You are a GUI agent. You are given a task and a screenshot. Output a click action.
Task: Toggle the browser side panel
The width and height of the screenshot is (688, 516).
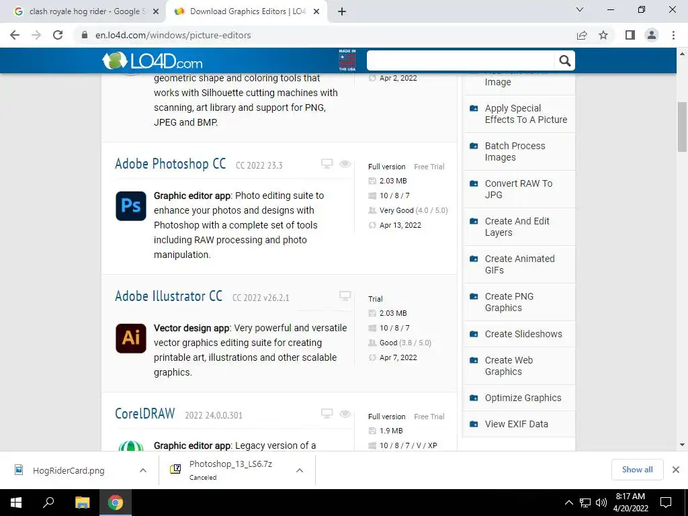click(630, 35)
